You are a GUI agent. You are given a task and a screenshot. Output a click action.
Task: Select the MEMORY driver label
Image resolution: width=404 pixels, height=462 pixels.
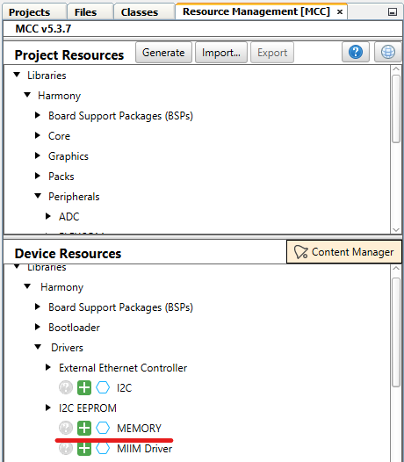click(x=139, y=428)
